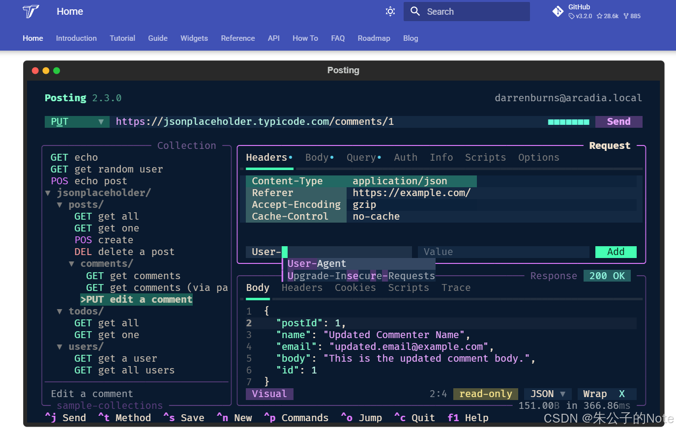
Task: Open the request Scripts tab
Action: tap(486, 158)
